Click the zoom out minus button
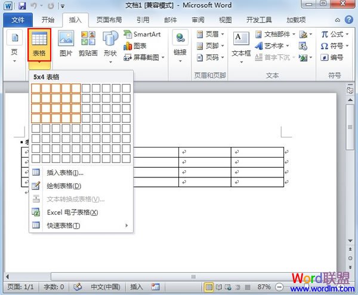The width and height of the screenshot is (358, 295). [x=279, y=287]
